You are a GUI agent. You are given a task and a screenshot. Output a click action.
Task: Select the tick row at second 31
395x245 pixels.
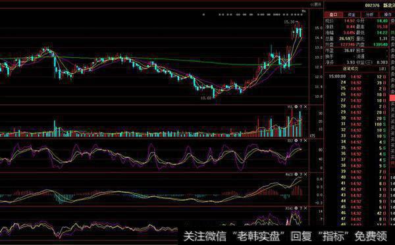click(357, 124)
